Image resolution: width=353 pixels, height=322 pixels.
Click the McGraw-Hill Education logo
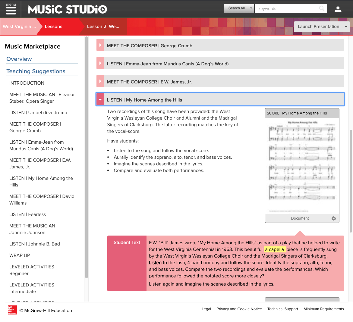tap(12, 310)
